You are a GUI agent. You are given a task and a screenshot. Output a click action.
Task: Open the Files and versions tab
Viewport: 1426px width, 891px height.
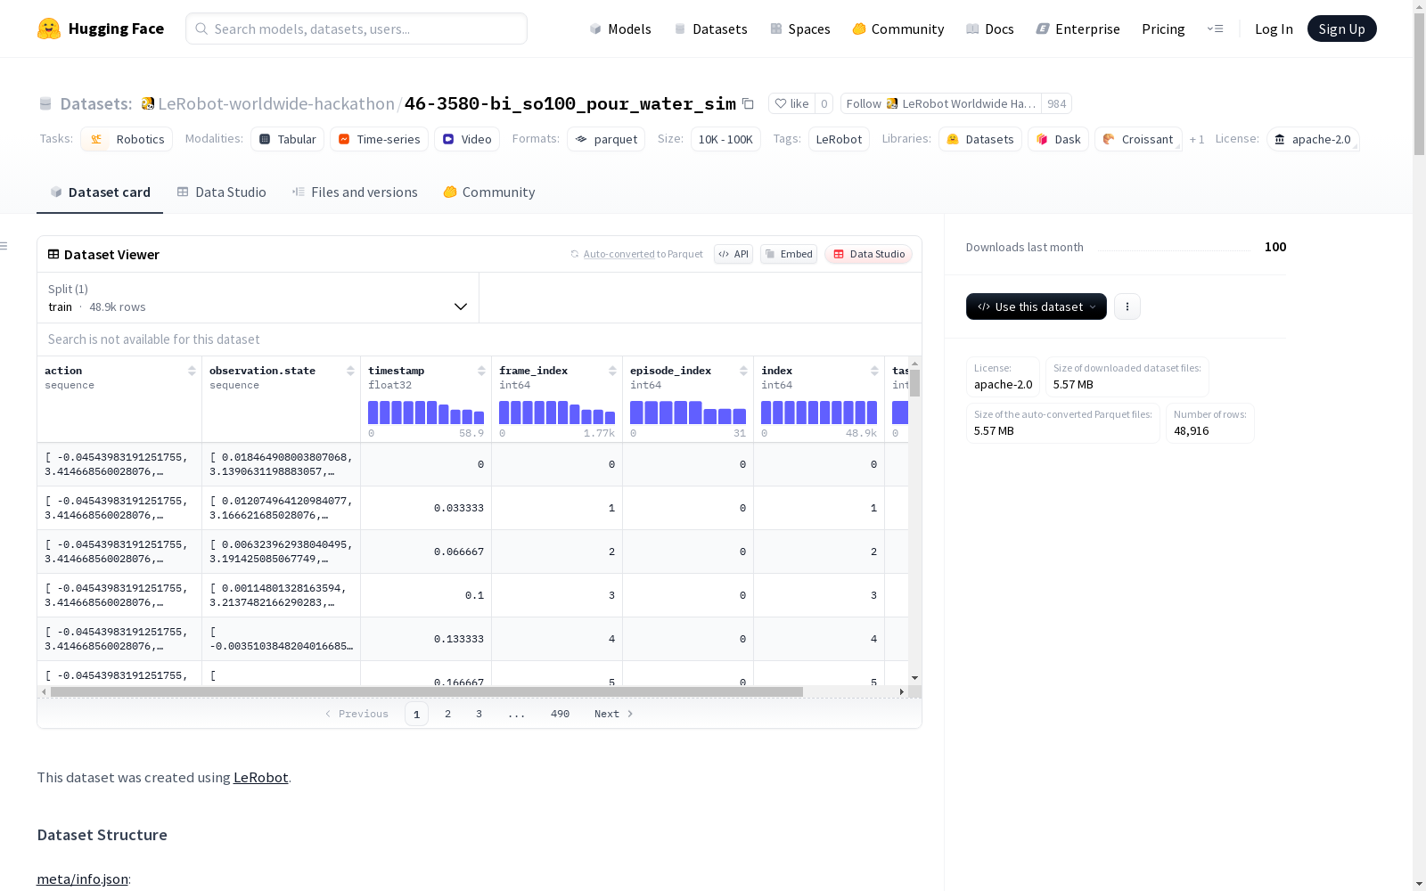[x=355, y=192]
